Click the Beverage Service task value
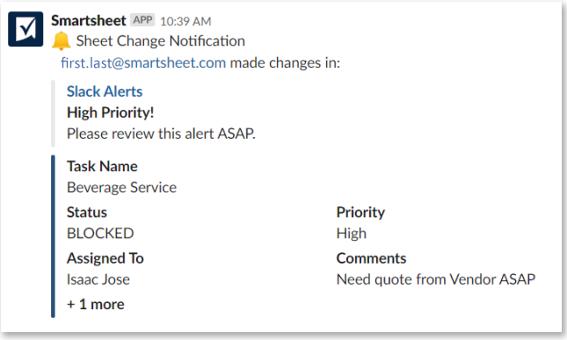 (x=121, y=187)
